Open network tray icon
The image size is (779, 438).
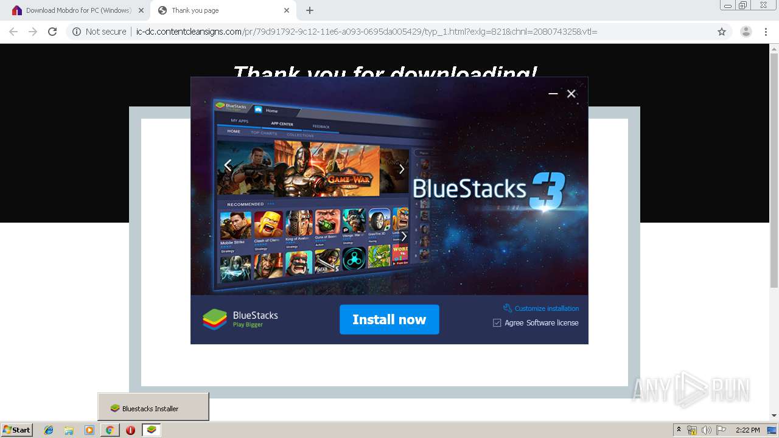pos(692,430)
